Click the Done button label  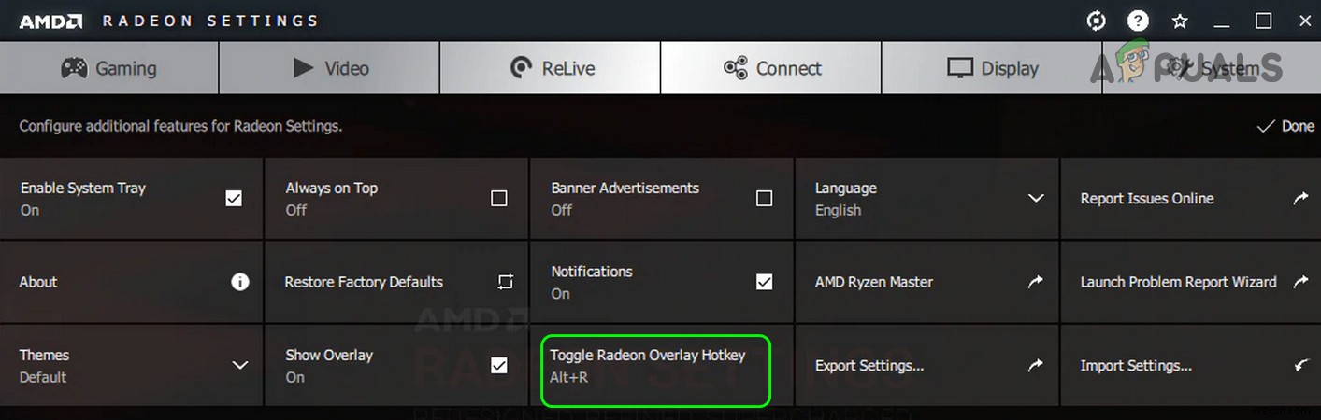click(1298, 126)
